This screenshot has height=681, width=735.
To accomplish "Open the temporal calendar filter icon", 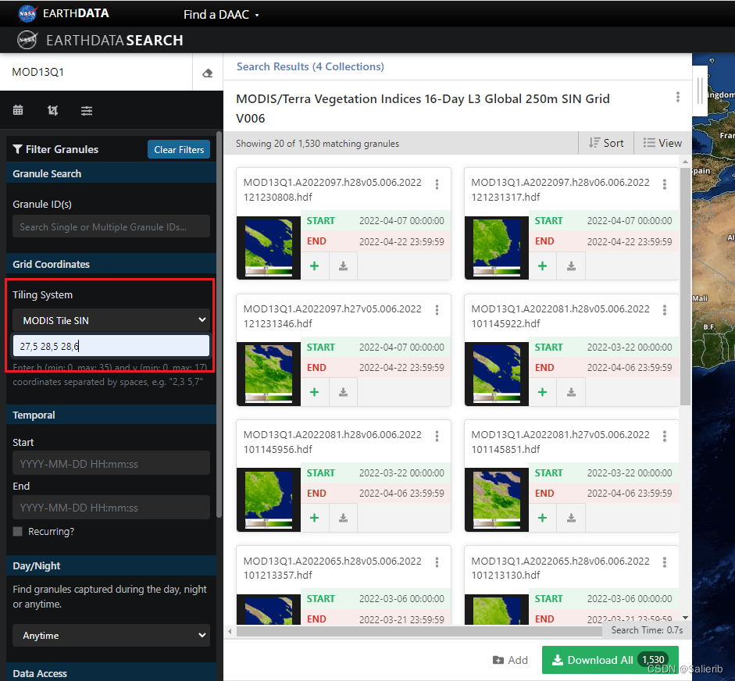I will pos(18,110).
